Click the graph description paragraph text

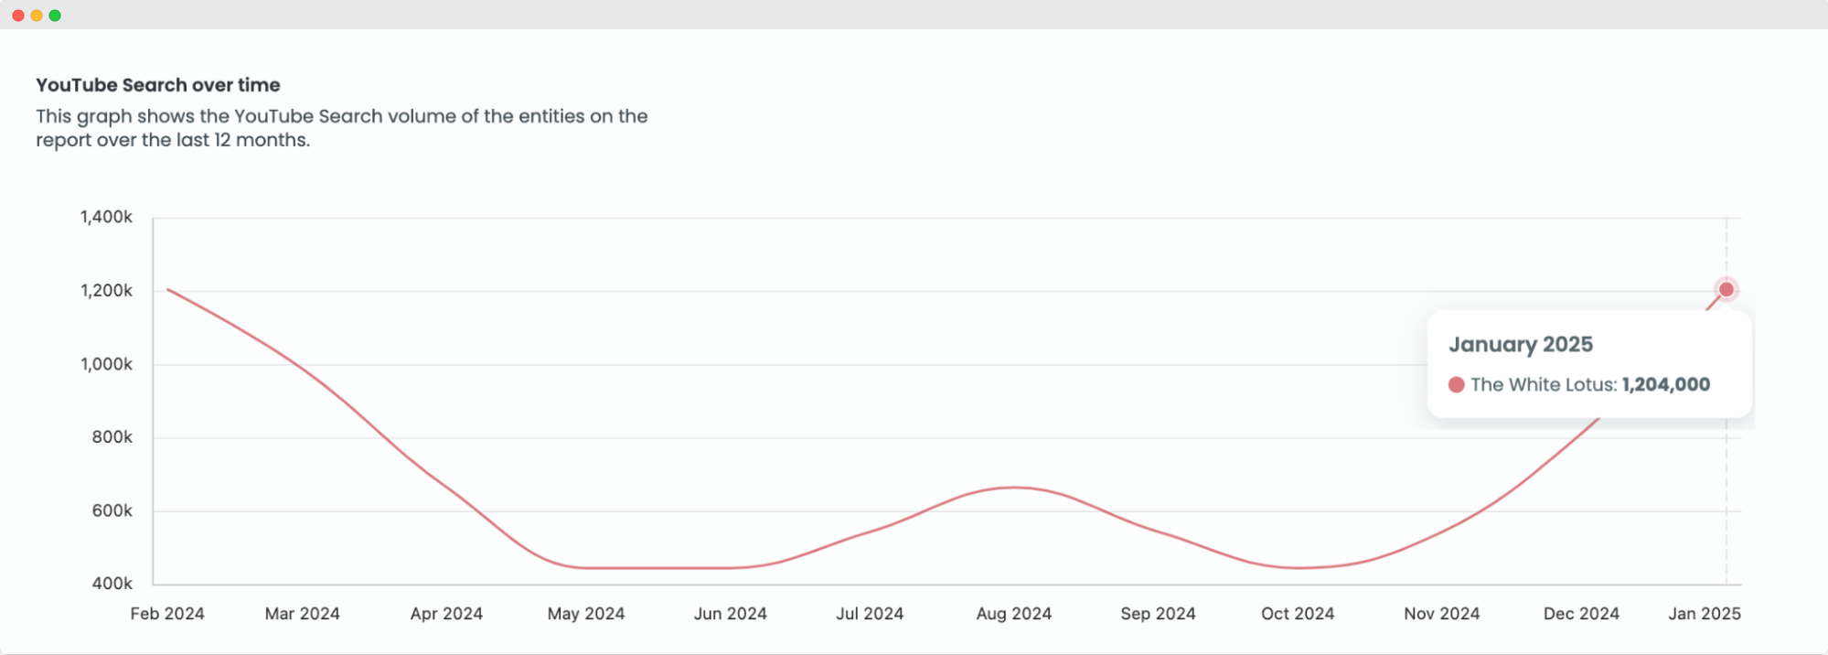tap(342, 128)
